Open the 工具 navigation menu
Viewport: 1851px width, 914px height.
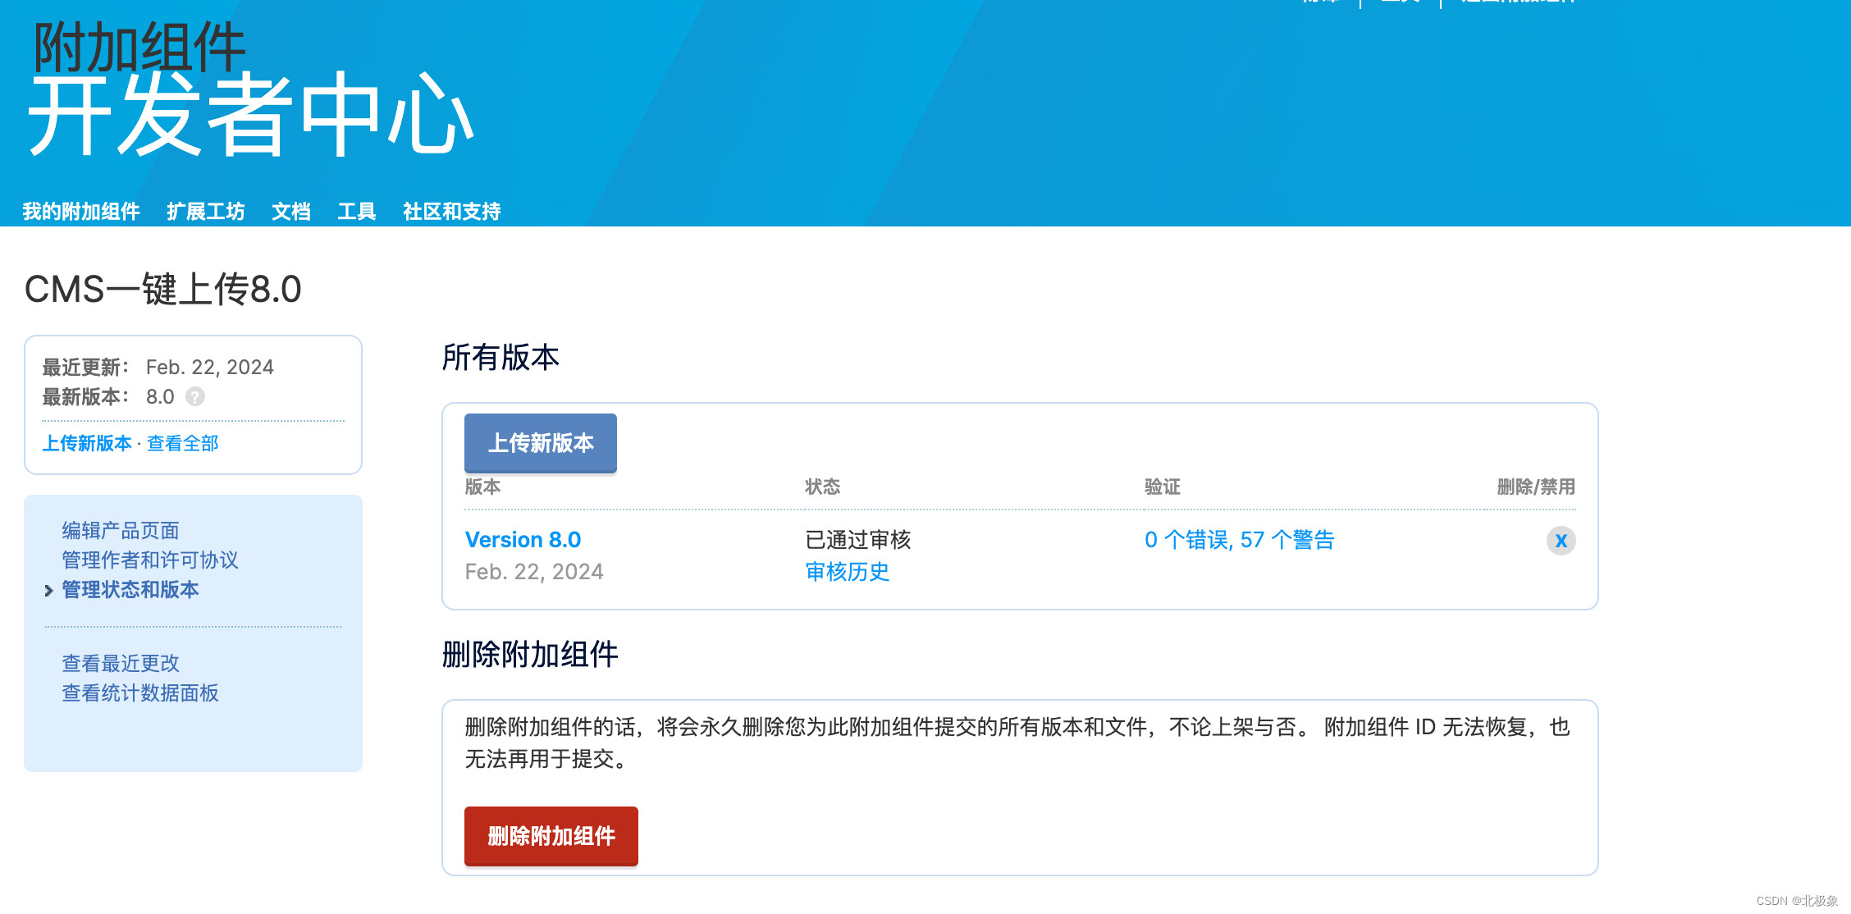click(356, 212)
